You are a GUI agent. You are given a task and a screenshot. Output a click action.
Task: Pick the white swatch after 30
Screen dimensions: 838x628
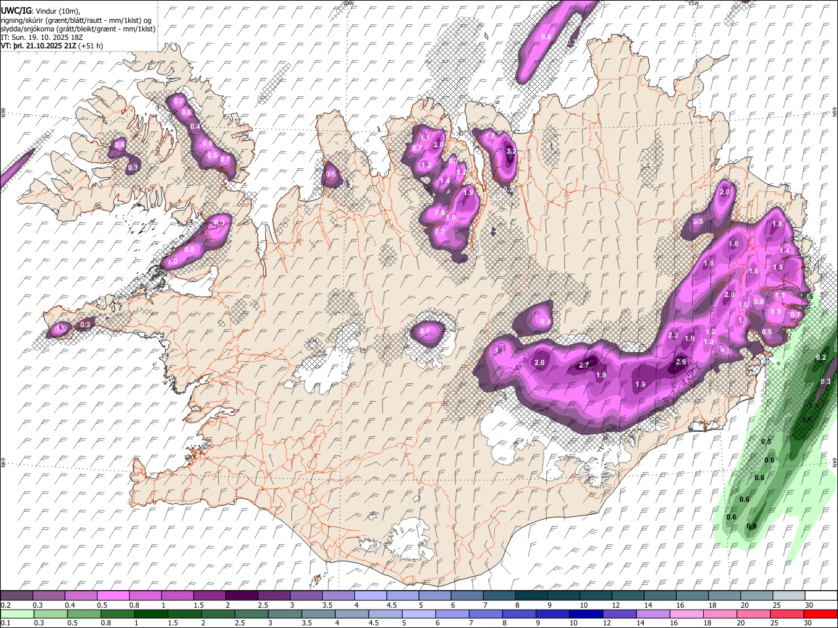pos(821,595)
